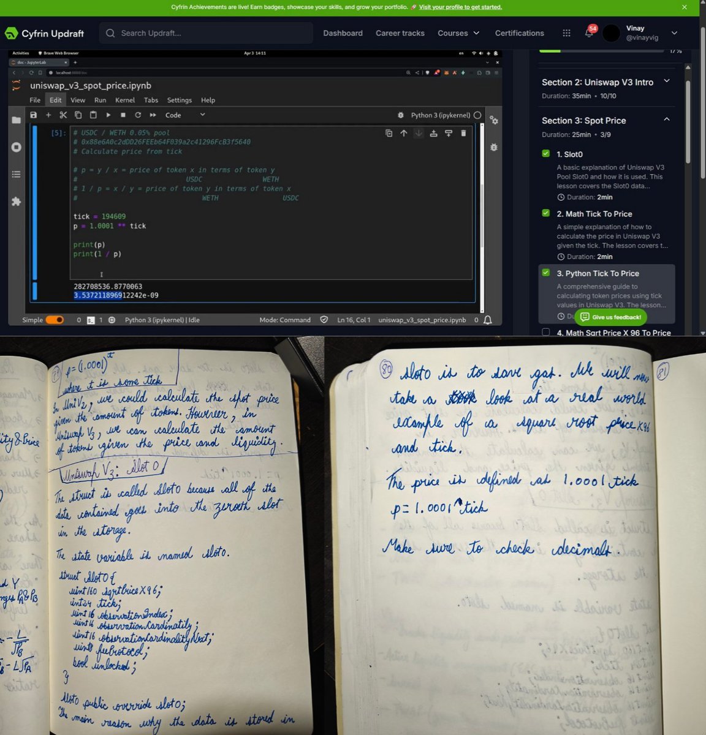706x735 pixels.
Task: Select the doc - JupyterLab browser tab
Action: 40,62
